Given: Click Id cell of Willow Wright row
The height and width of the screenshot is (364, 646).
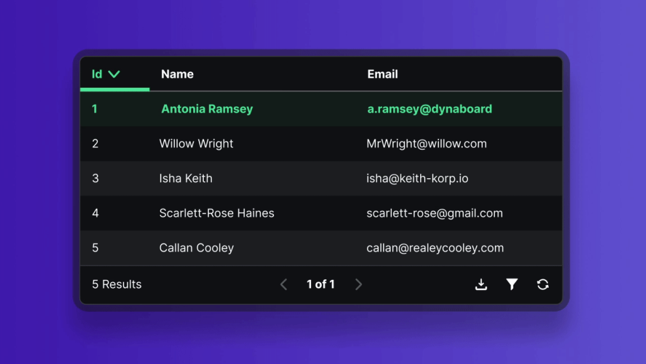Looking at the screenshot, I should pyautogui.click(x=95, y=144).
